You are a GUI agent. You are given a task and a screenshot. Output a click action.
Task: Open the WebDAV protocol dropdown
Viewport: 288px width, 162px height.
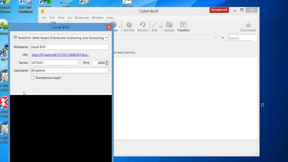61,38
